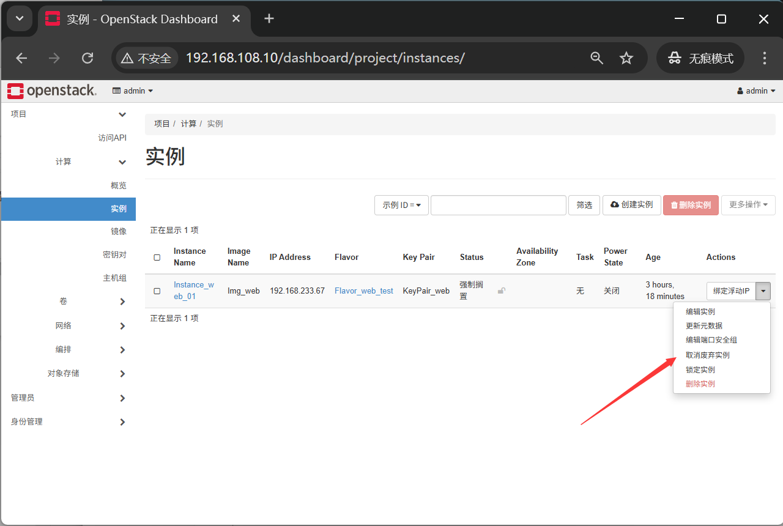783x526 pixels.
Task: Open 更多操作 dropdown
Action: tap(748, 205)
